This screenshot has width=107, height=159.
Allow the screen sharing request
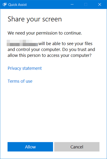pyautogui.click(x=30, y=147)
